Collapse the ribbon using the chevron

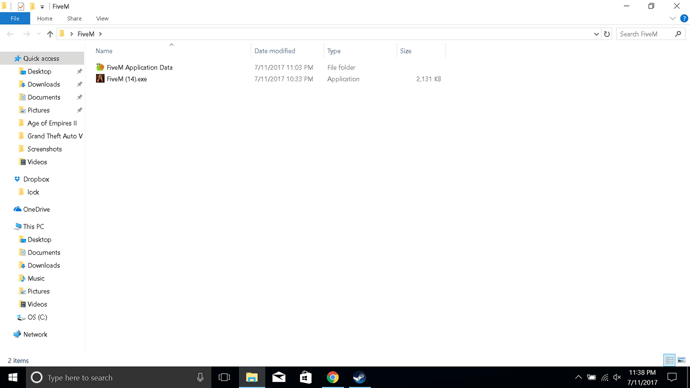click(x=672, y=18)
